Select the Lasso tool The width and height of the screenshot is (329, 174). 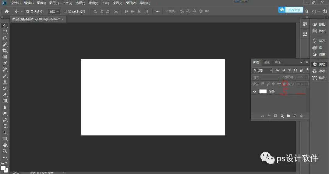coord(5,38)
